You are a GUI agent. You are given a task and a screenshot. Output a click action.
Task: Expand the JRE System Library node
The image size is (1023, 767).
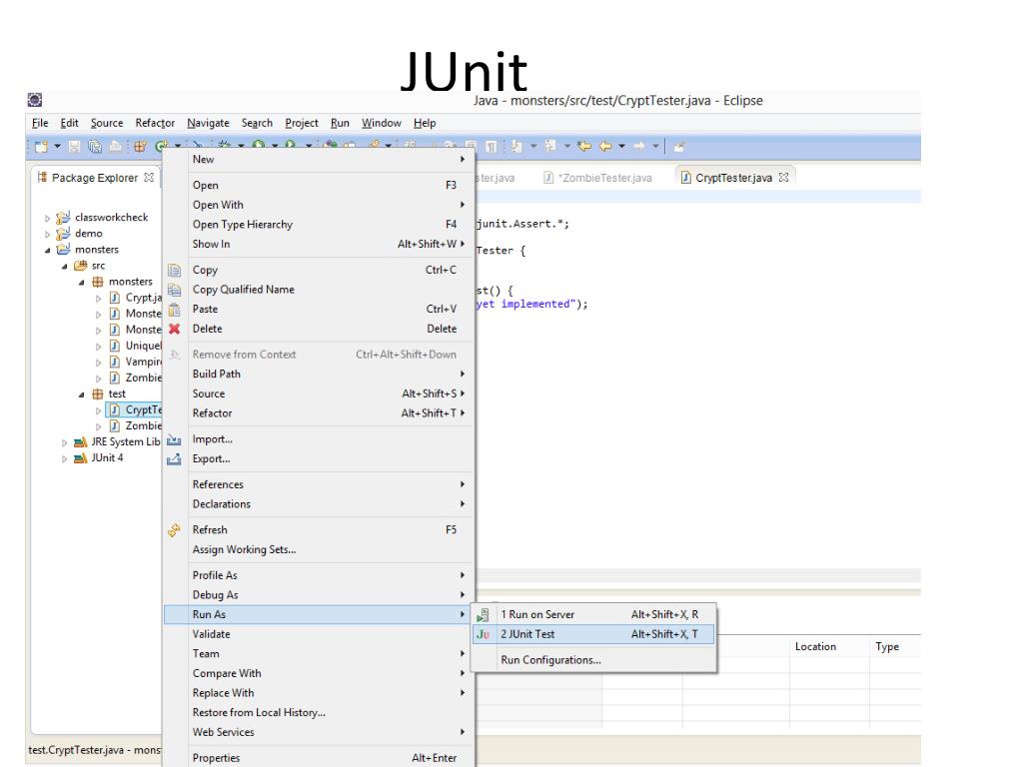click(x=64, y=442)
